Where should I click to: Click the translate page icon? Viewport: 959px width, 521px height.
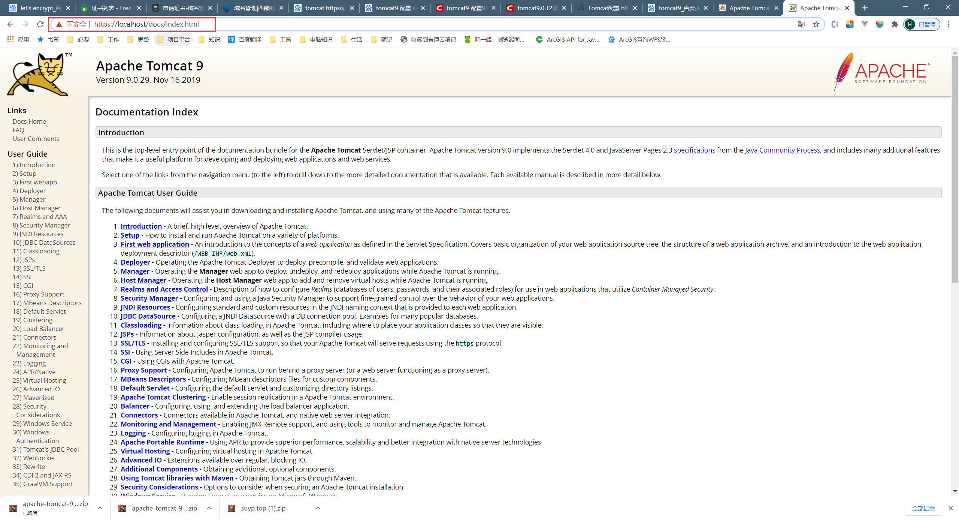[801, 24]
